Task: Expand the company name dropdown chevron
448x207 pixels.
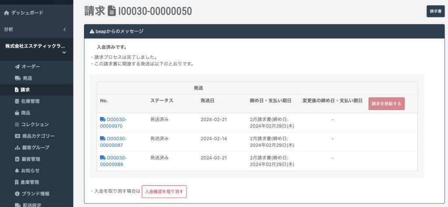Action: [x=64, y=53]
